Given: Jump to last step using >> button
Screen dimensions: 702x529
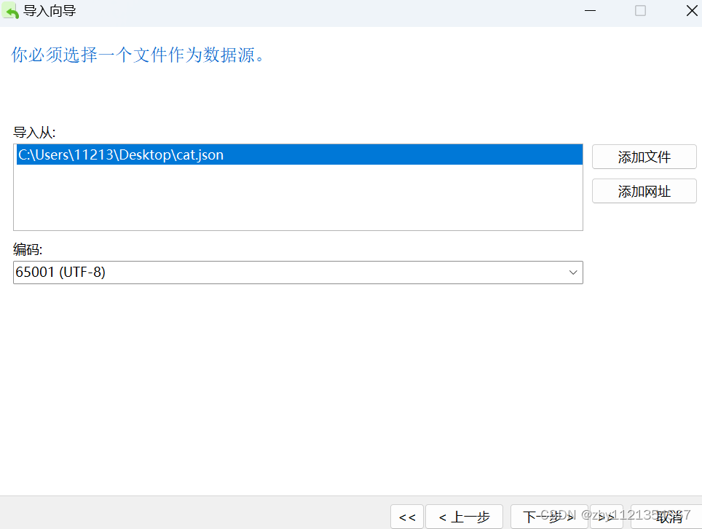Looking at the screenshot, I should click(x=605, y=517).
